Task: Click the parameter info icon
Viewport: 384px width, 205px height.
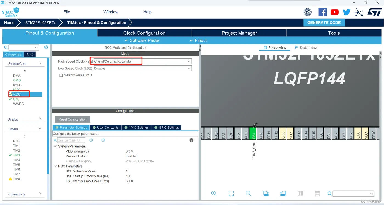Action: [x=191, y=140]
